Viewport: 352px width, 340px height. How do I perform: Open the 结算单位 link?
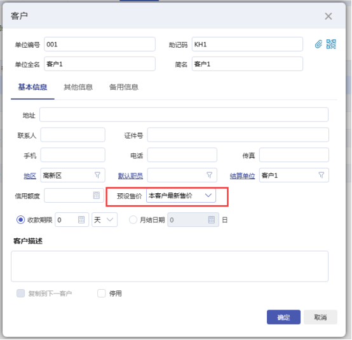coord(243,175)
